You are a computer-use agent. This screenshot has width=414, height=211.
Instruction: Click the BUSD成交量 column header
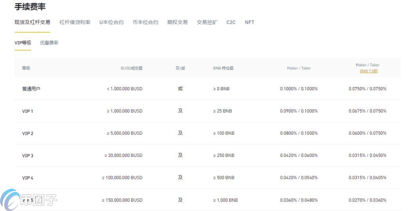click(131, 68)
